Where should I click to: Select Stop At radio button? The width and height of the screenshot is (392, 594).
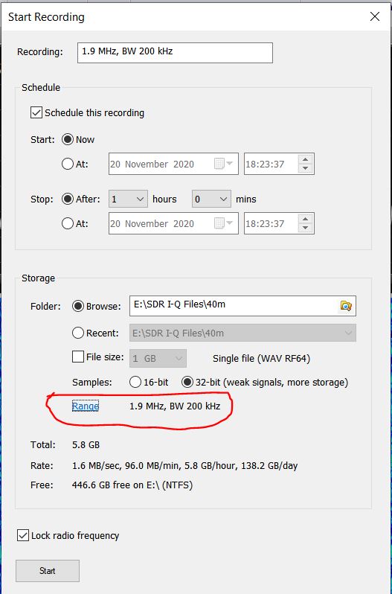(x=68, y=223)
